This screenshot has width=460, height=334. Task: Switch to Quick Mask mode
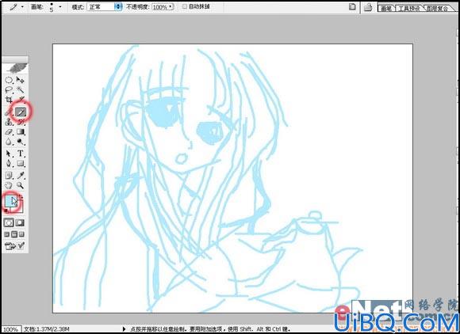20,222
